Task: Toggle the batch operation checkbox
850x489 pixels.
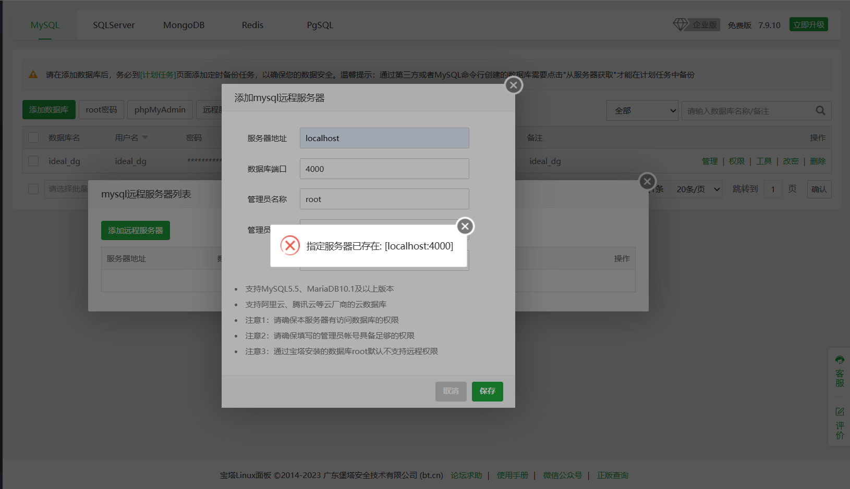Action: coord(33,189)
